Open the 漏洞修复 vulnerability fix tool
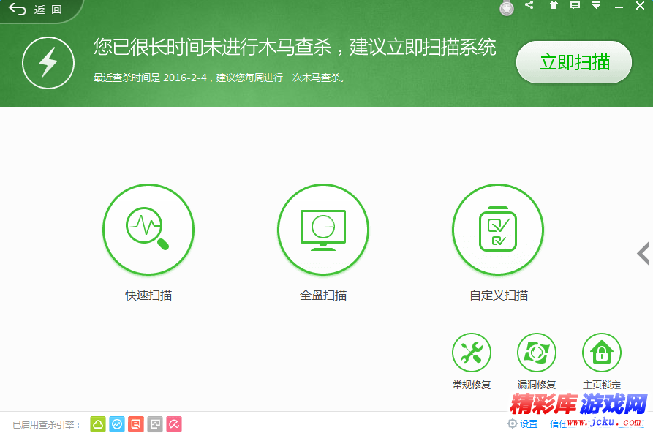Viewport: 653px width, 433px height. tap(537, 353)
